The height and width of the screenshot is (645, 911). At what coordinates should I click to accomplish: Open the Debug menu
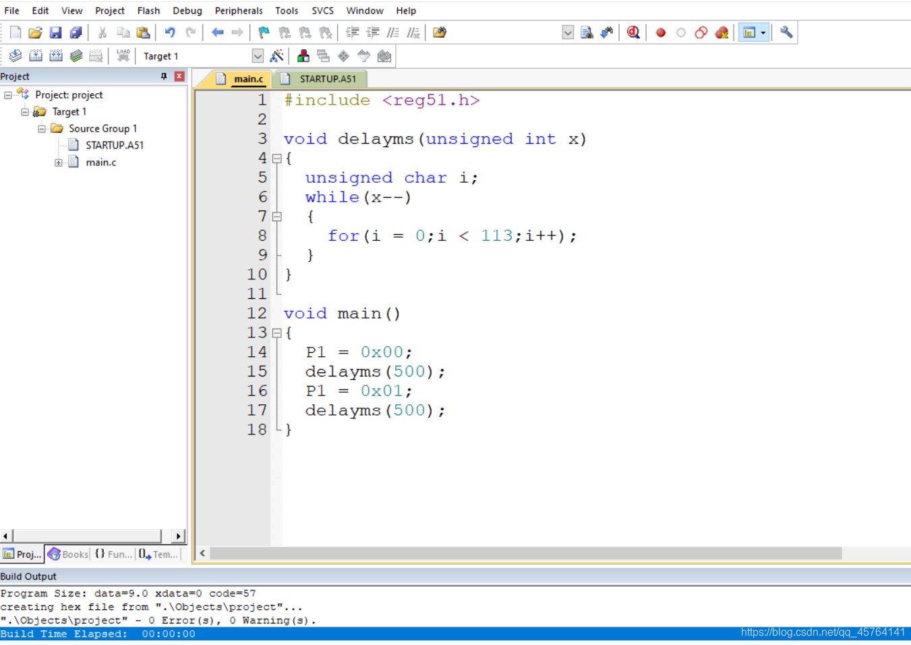(x=187, y=11)
